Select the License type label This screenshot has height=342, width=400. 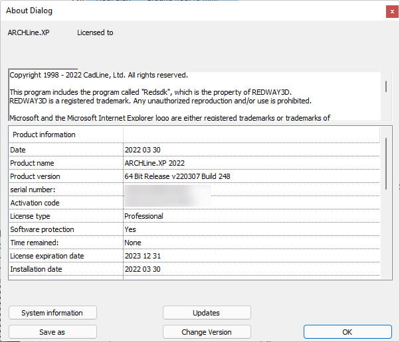(x=30, y=216)
